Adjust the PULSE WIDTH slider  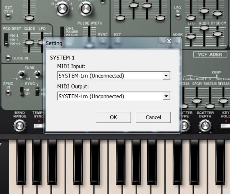[x=89, y=46]
